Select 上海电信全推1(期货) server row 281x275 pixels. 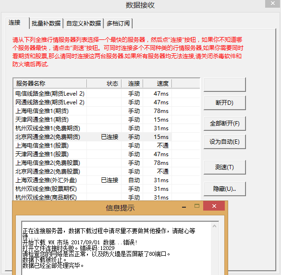pos(107,111)
